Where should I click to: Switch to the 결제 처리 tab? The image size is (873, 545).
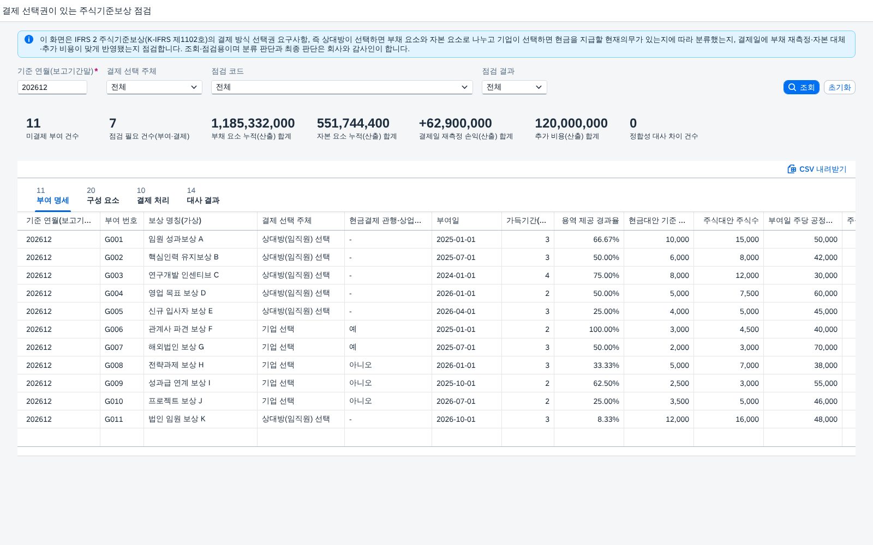153,196
